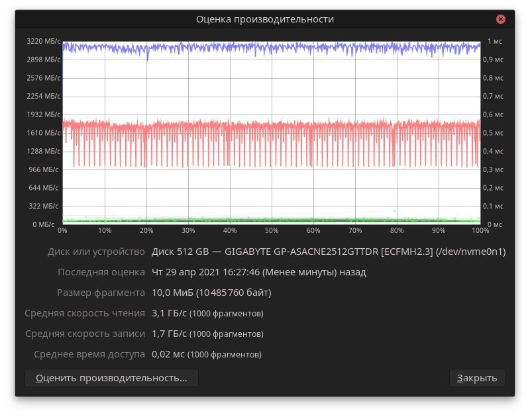The height and width of the screenshot is (417, 530).
Task: Click the "0,1 мс" latency axis label
Action: (x=493, y=207)
